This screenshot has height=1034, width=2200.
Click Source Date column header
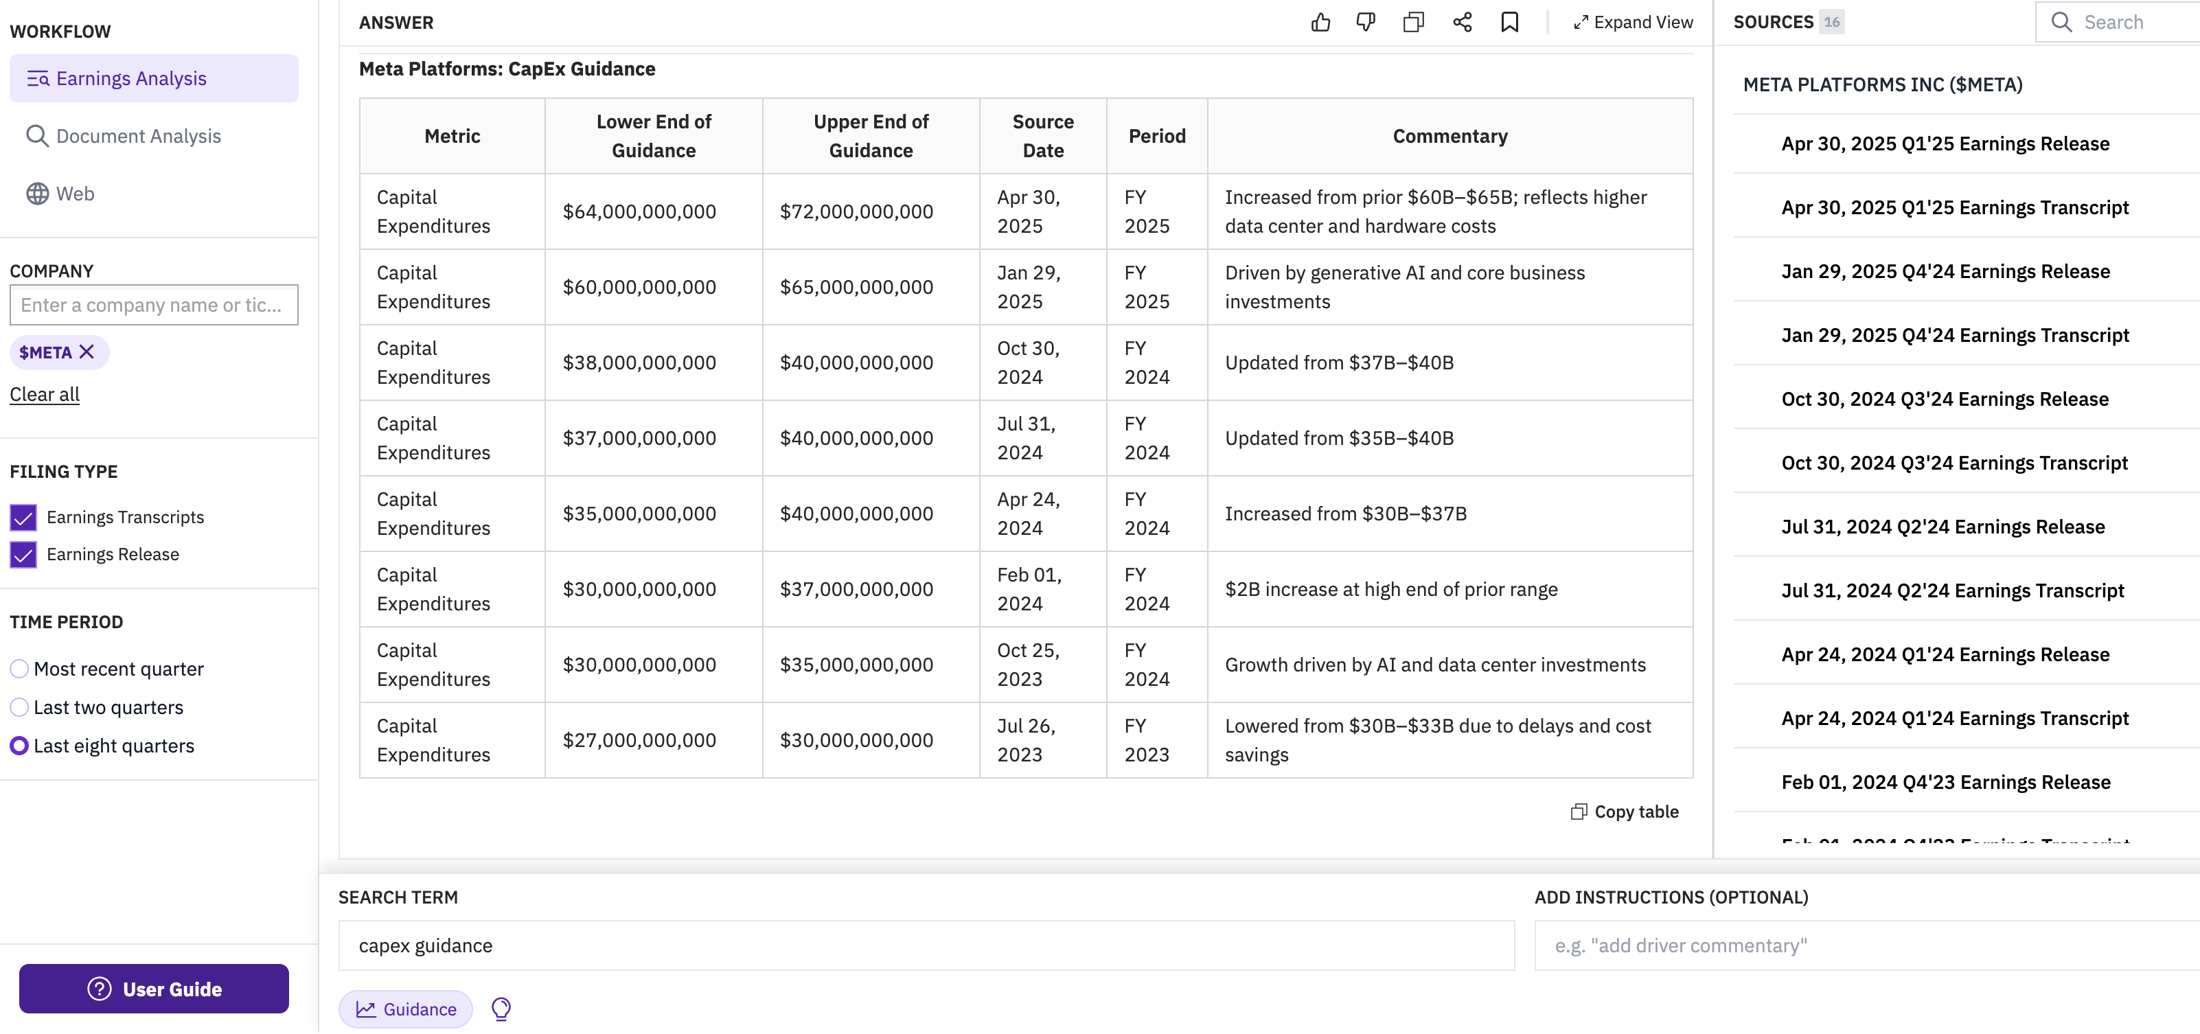click(1043, 136)
